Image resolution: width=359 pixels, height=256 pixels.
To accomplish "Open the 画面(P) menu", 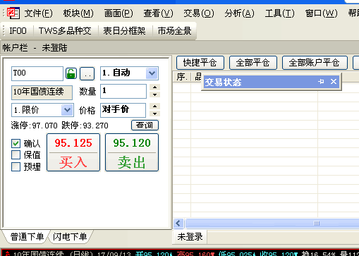I will pos(118,13).
